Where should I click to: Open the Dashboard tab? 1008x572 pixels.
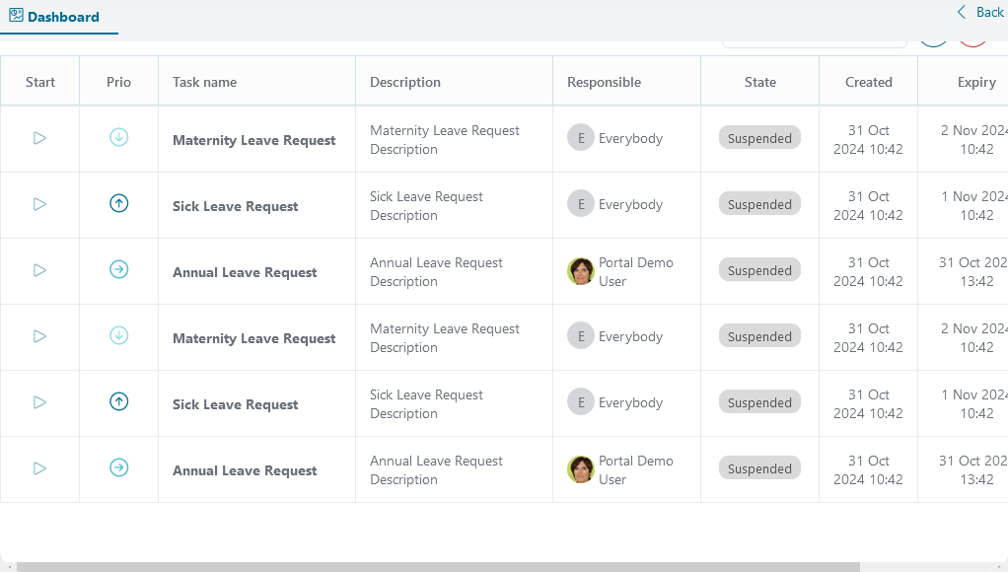(x=55, y=17)
